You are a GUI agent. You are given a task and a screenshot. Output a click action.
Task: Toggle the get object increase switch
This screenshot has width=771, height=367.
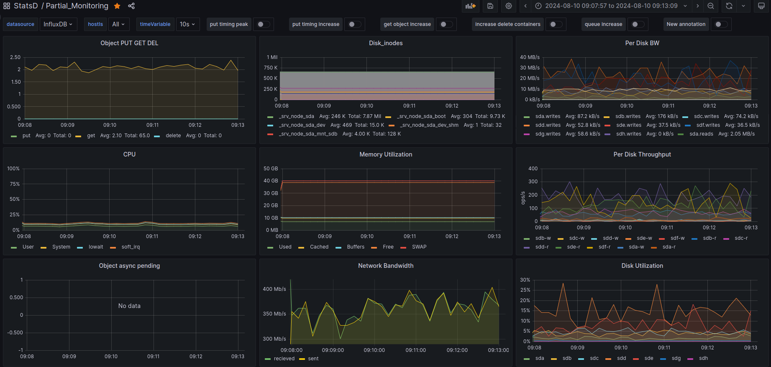pyautogui.click(x=446, y=24)
